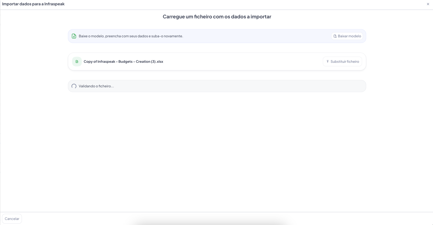This screenshot has height=225, width=433.
Task: Click the title Importar dados para a Infraspeak
Action: (33, 4)
